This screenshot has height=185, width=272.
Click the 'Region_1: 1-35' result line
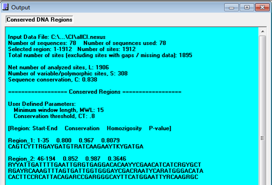coord(64,141)
